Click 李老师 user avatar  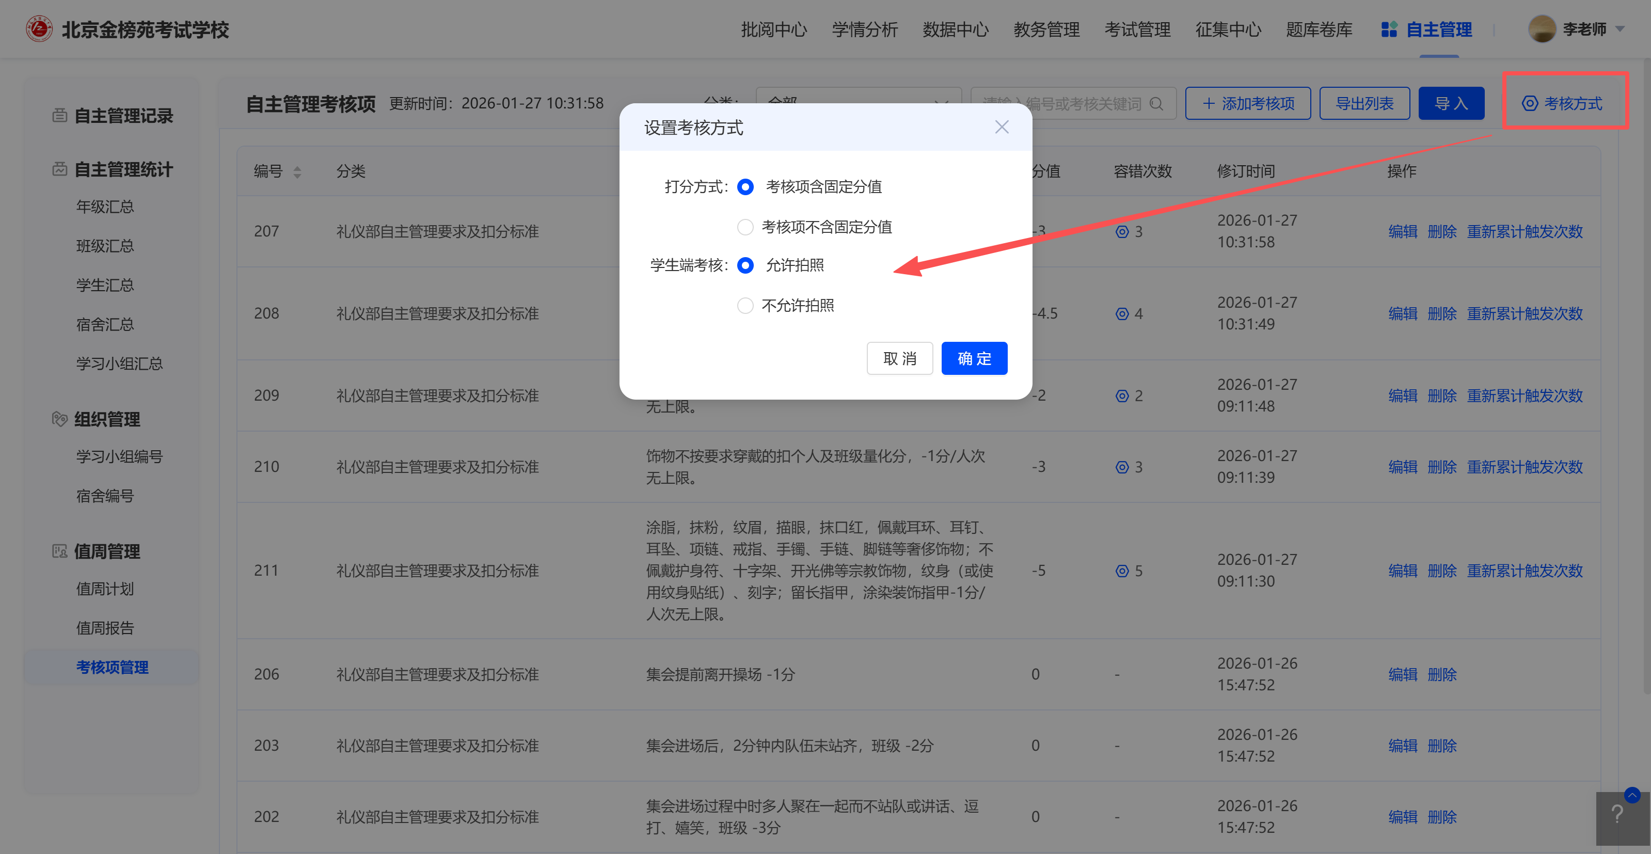[x=1542, y=29]
